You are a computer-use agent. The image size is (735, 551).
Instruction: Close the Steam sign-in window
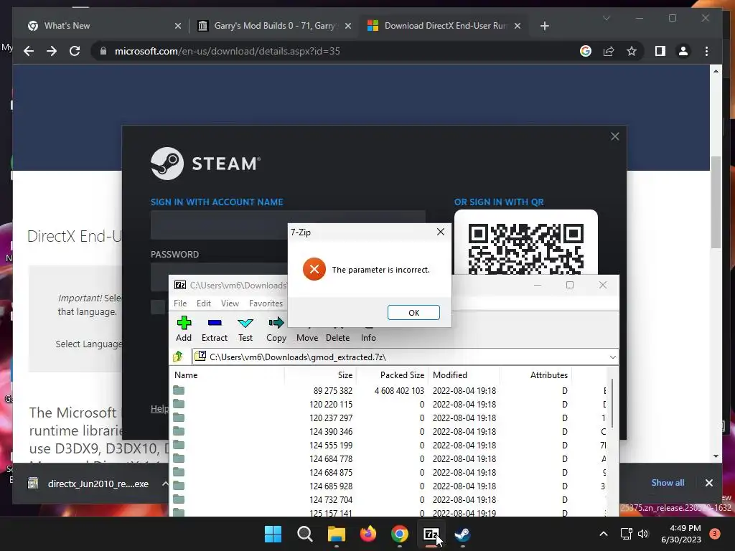click(x=614, y=136)
